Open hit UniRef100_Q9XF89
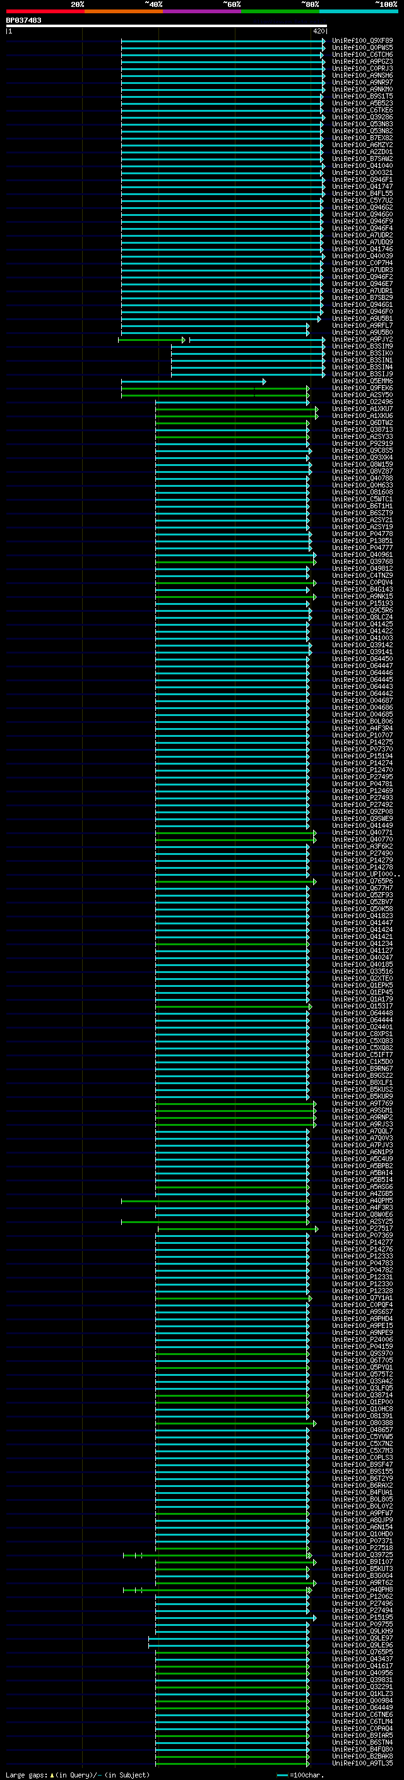 (x=362, y=41)
